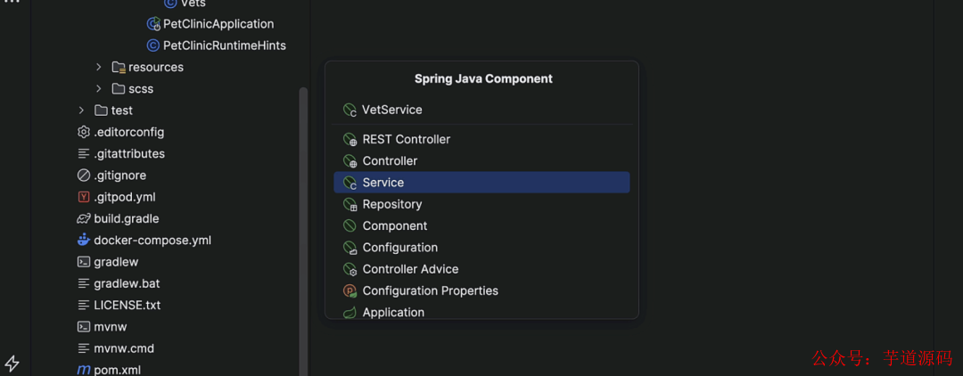963x376 pixels.
Task: Click the pom.xml Maven icon
Action: pyautogui.click(x=84, y=370)
